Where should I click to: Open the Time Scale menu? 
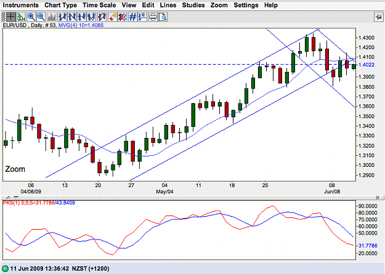[99, 5]
